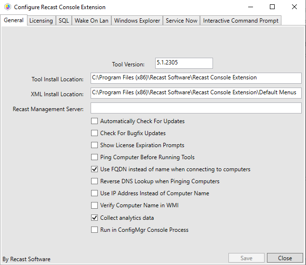Click the Save button
The height and width of the screenshot is (265, 306).
pos(246,258)
